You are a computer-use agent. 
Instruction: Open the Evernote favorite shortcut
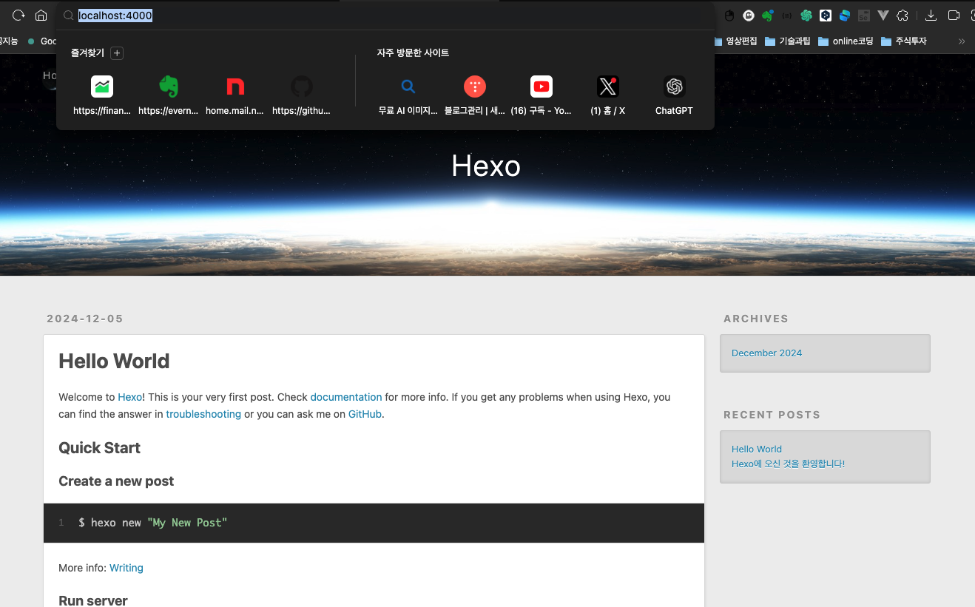[x=169, y=95]
